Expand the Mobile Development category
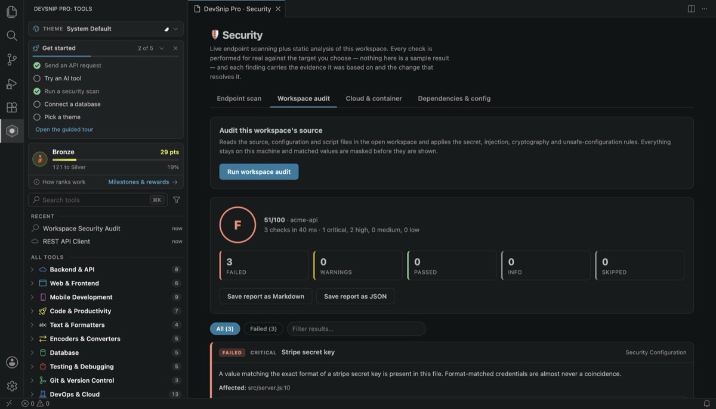Screen dimensions: 716x409 tap(32, 297)
